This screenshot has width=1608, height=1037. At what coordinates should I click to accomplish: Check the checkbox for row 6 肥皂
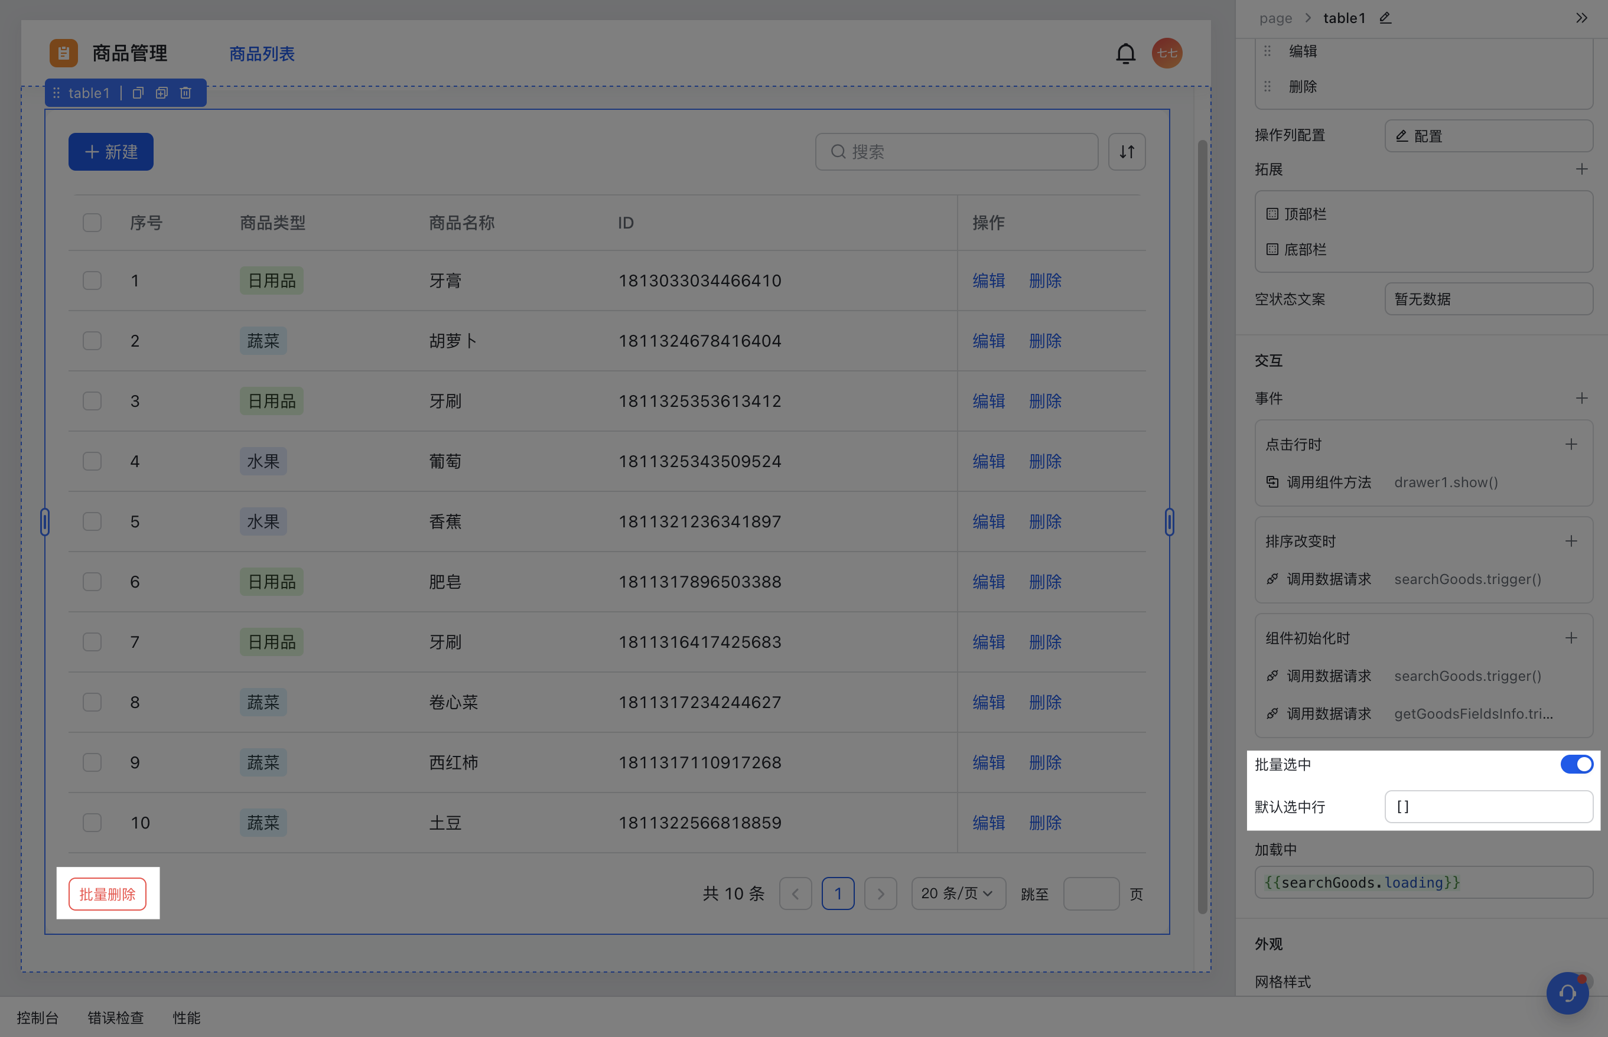pyautogui.click(x=92, y=582)
